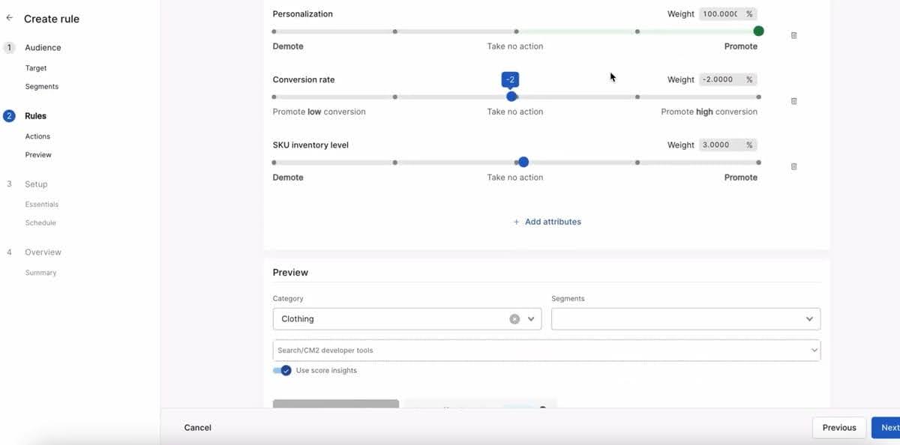Select step 2 Rules number badge
Screen dimensions: 900x445
[9, 116]
